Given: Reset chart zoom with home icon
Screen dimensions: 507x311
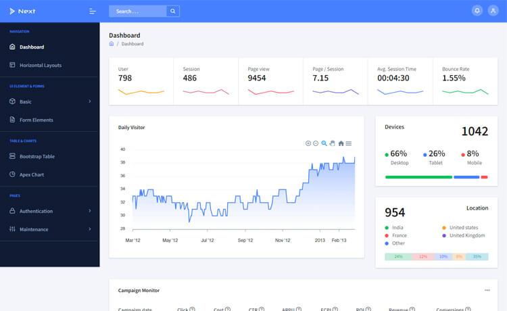Looking at the screenshot, I should 341,143.
